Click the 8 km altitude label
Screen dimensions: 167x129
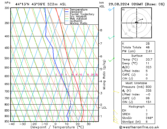101,30
